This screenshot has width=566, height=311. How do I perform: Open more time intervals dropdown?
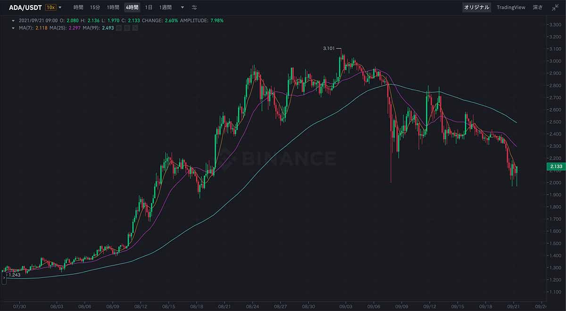coord(183,8)
